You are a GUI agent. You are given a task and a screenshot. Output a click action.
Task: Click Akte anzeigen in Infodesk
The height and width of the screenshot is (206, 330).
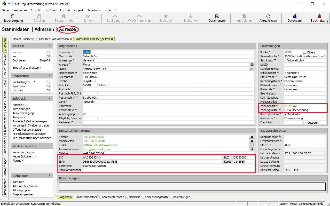(x=21, y=109)
